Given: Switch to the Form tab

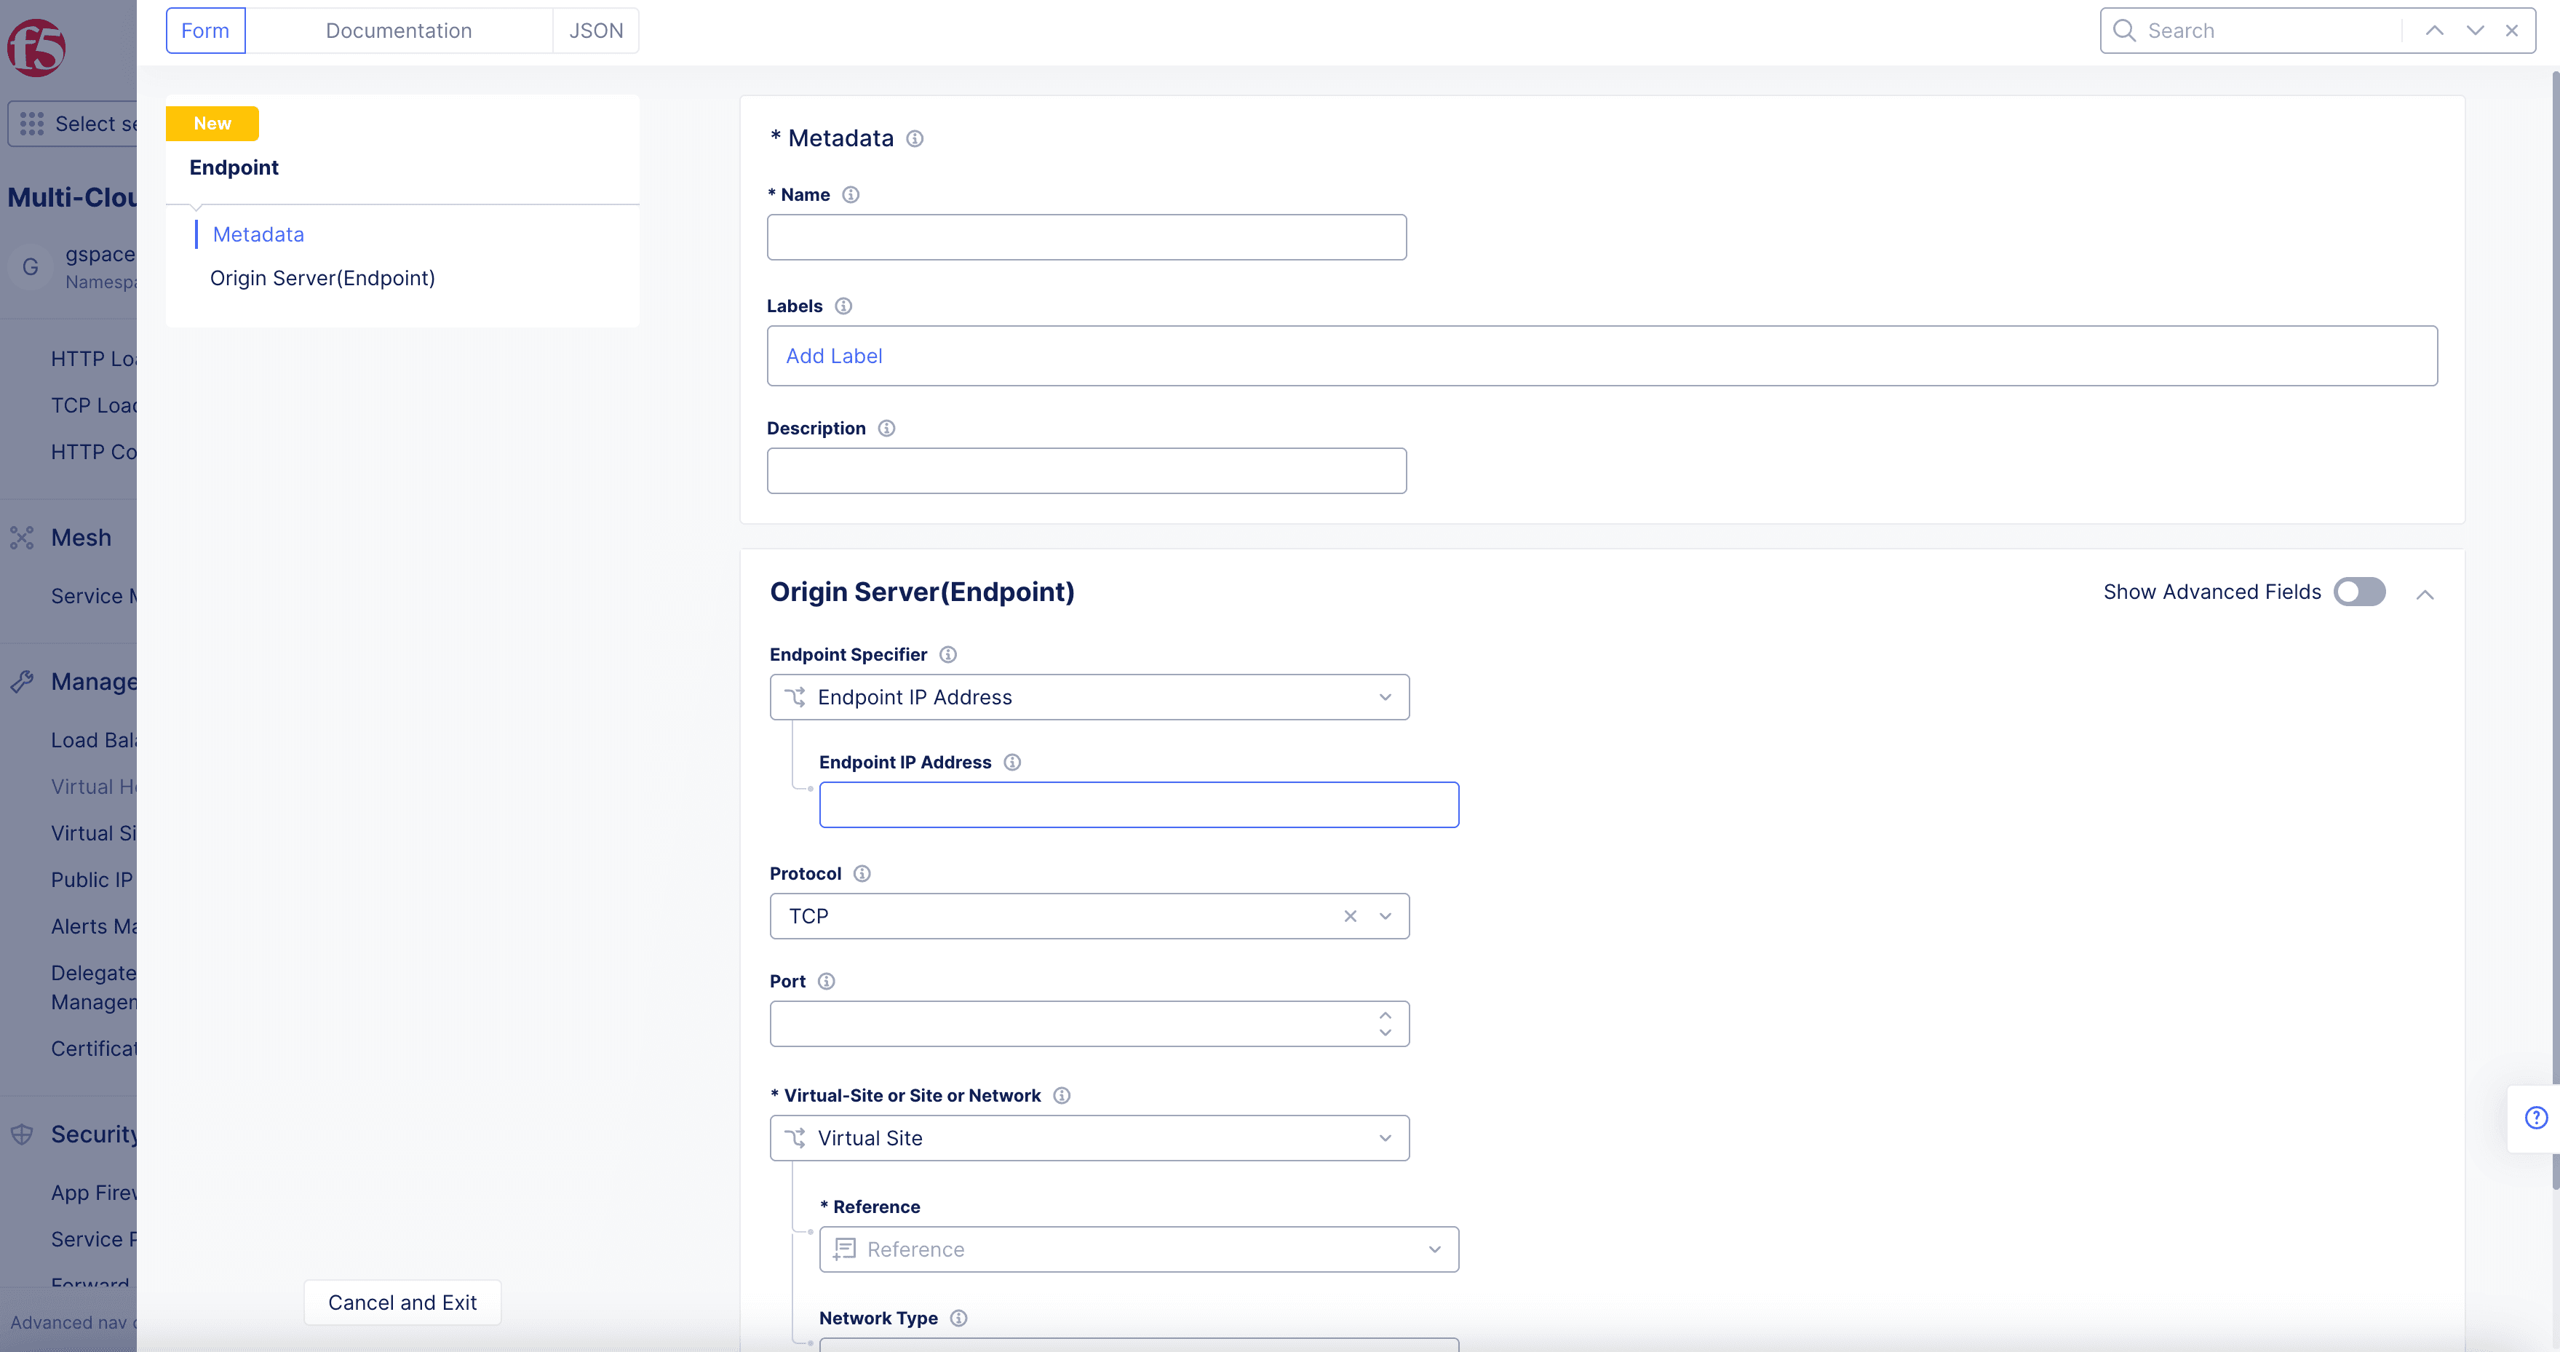Looking at the screenshot, I should [x=206, y=31].
